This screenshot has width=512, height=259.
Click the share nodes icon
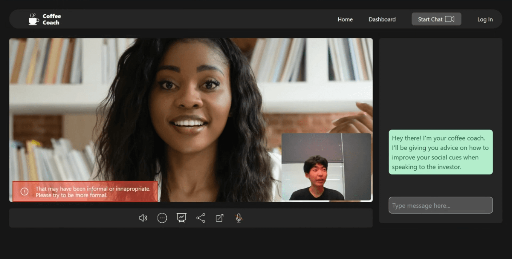click(201, 218)
